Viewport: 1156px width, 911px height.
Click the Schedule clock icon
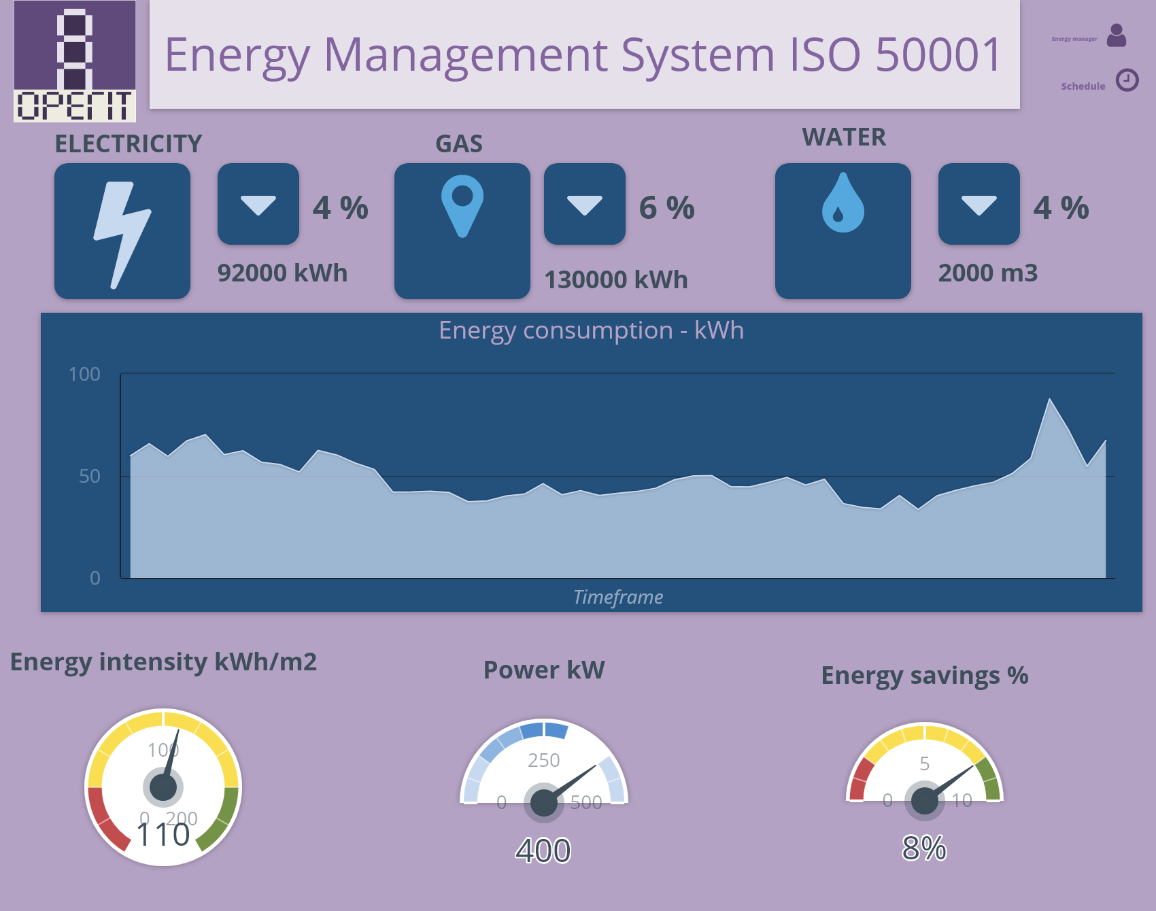[1125, 80]
